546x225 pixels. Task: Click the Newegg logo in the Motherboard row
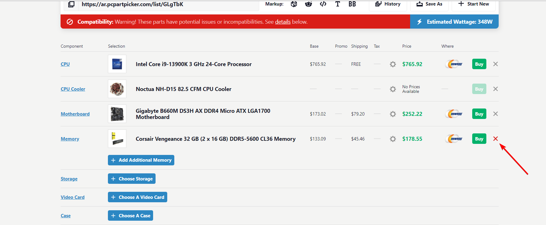[x=454, y=114]
